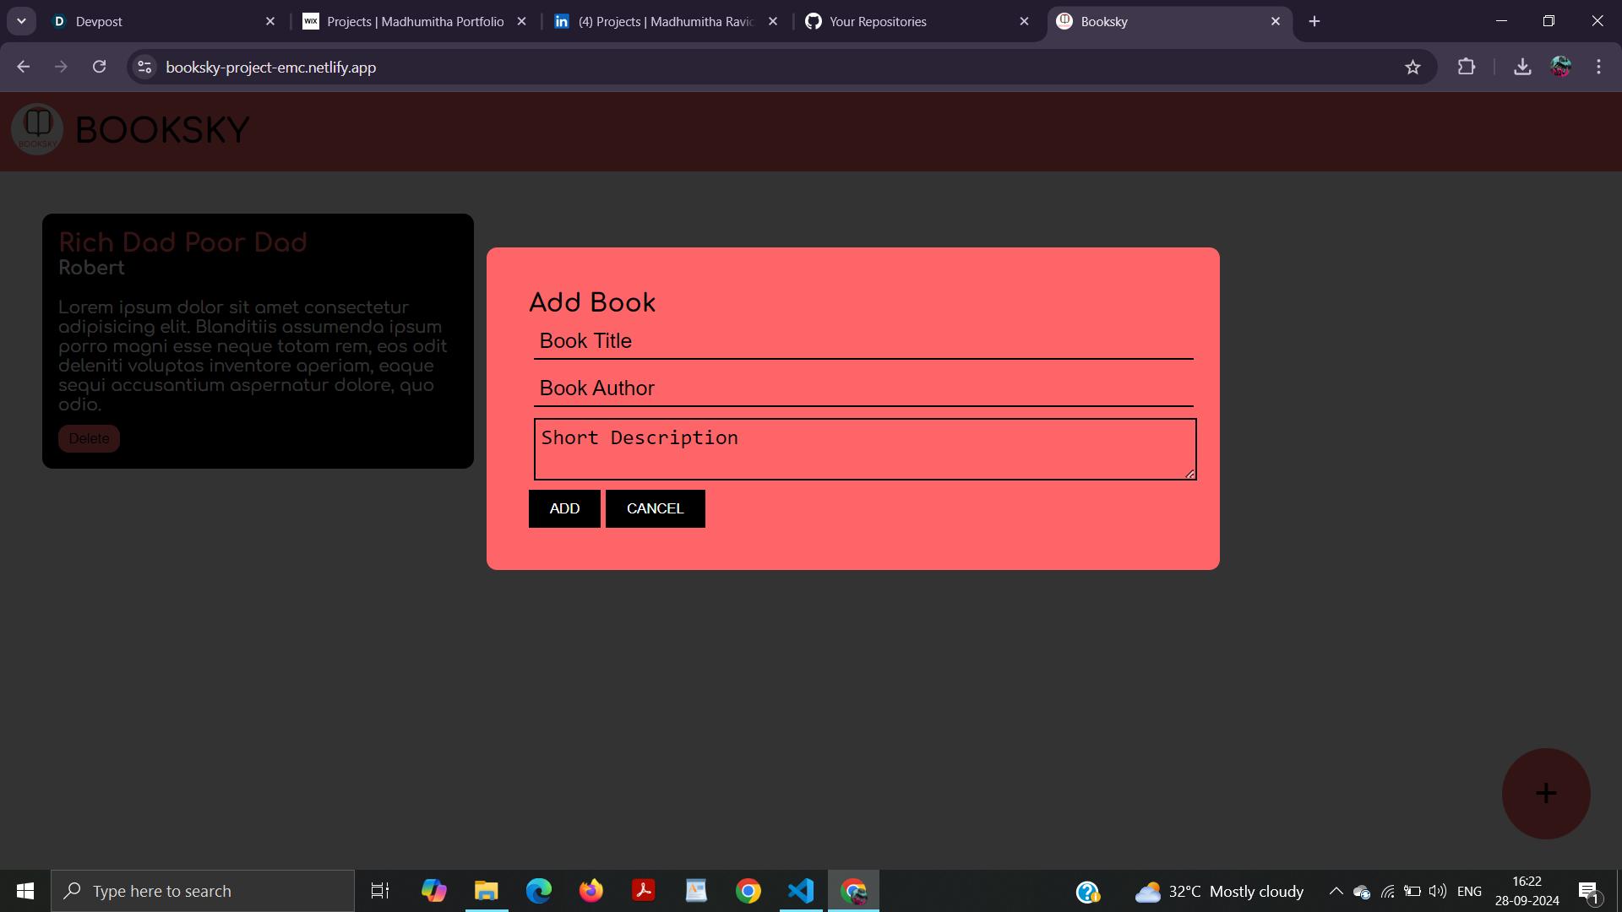The image size is (1622, 912).
Task: Launch Visual Studio Code from the taskbar
Action: (x=800, y=890)
